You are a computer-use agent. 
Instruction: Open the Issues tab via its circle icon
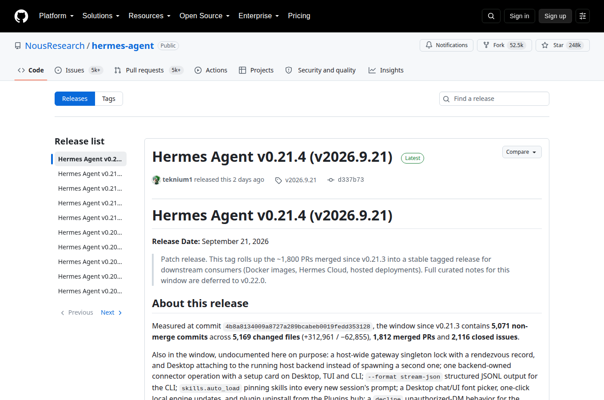pos(58,70)
